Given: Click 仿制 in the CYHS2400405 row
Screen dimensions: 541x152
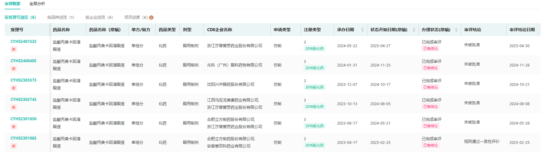Looking at the screenshot, I should (x=278, y=65).
